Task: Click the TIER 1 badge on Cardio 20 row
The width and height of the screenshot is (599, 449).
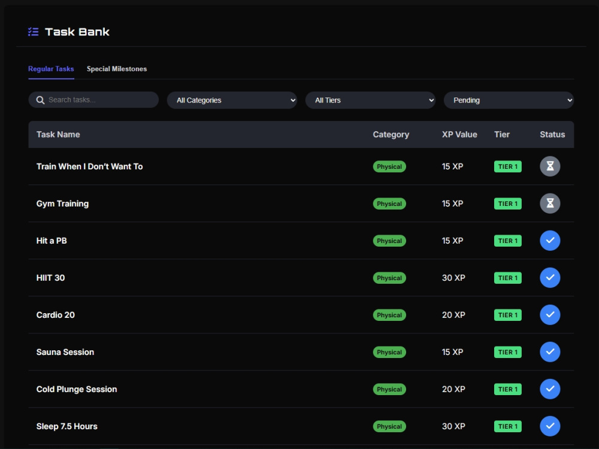Action: (x=508, y=315)
